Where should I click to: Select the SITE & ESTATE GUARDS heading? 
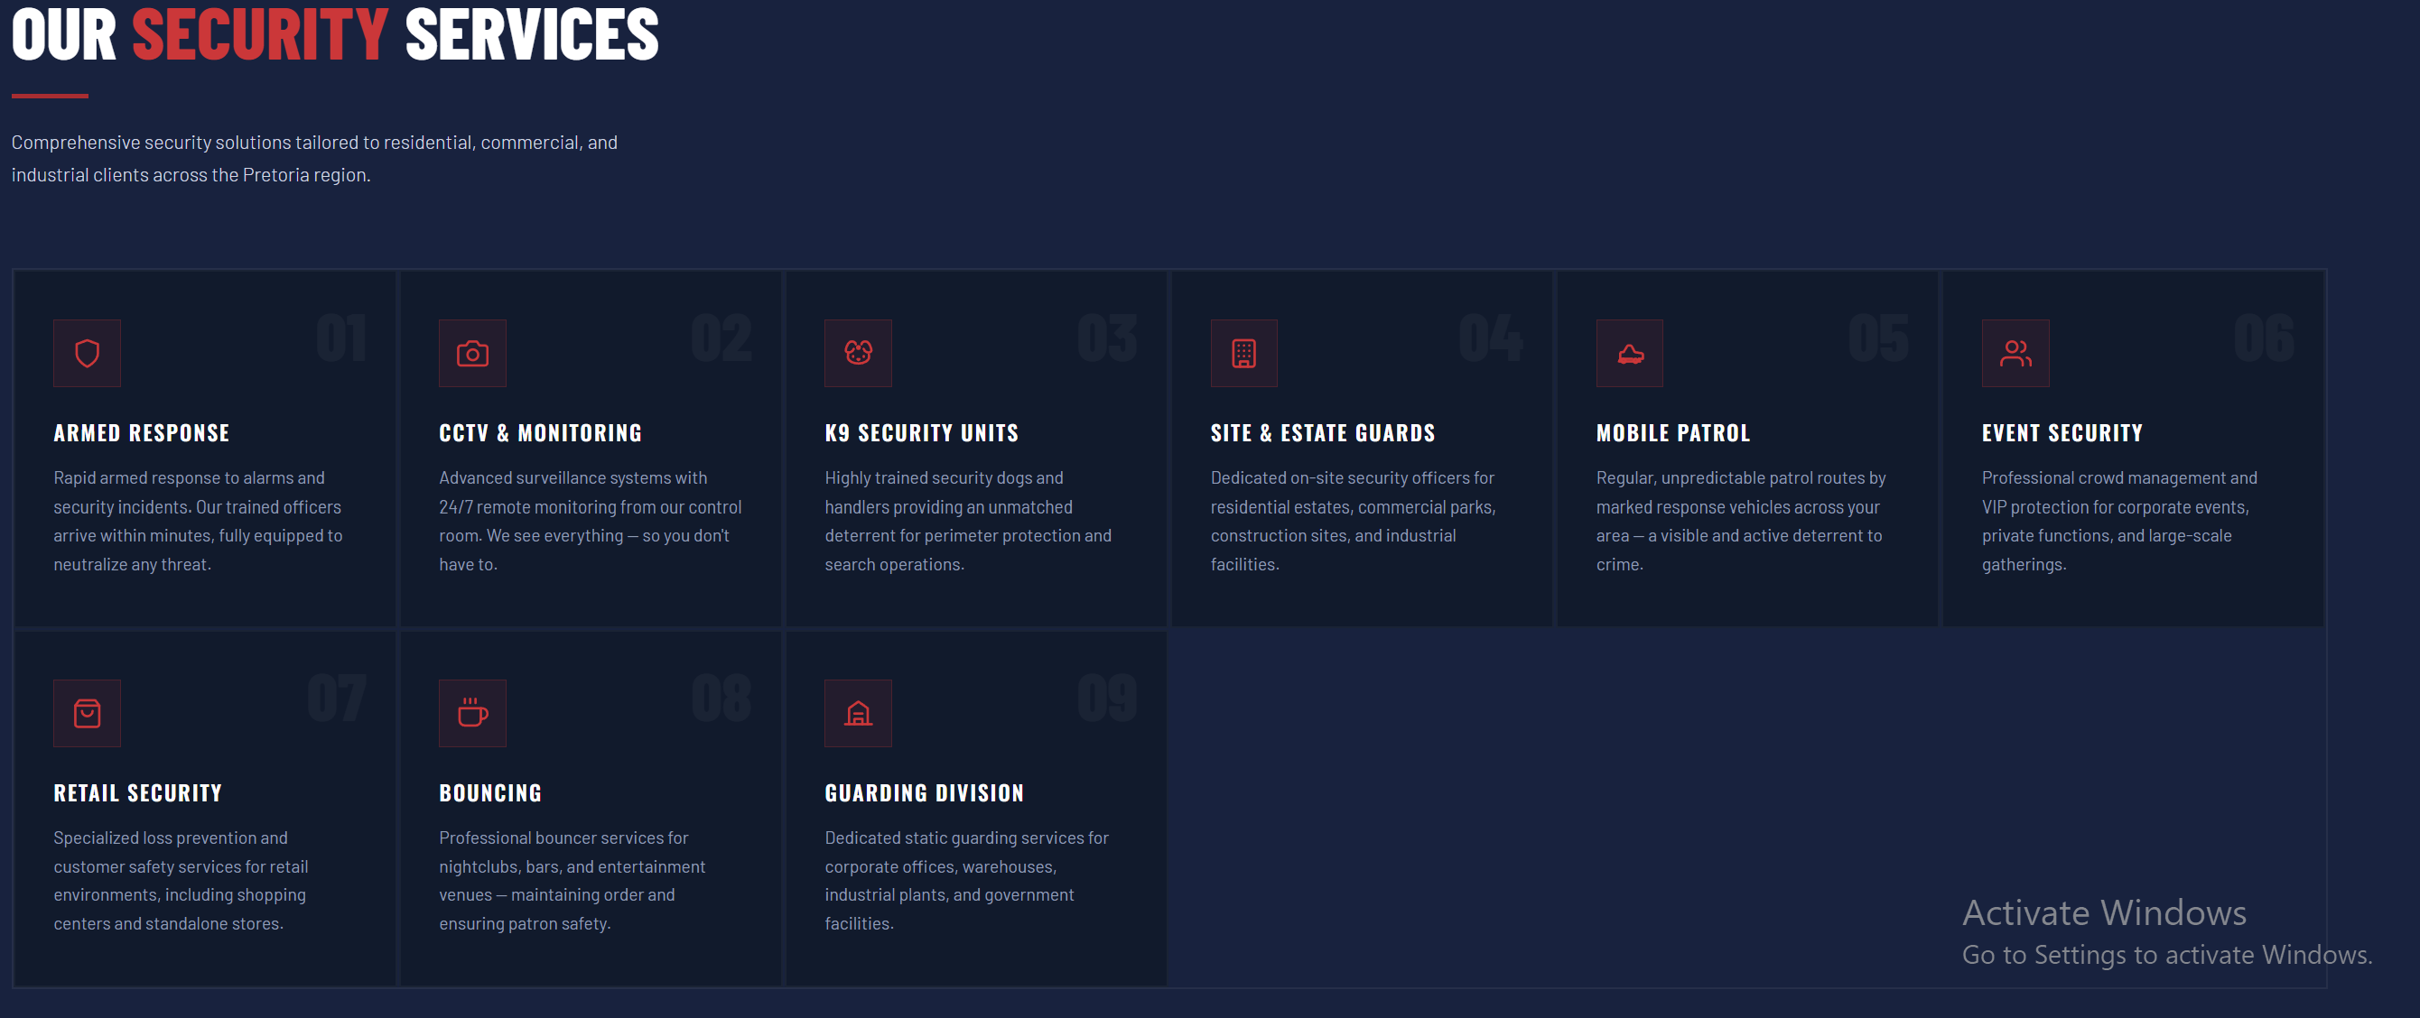pyautogui.click(x=1323, y=433)
